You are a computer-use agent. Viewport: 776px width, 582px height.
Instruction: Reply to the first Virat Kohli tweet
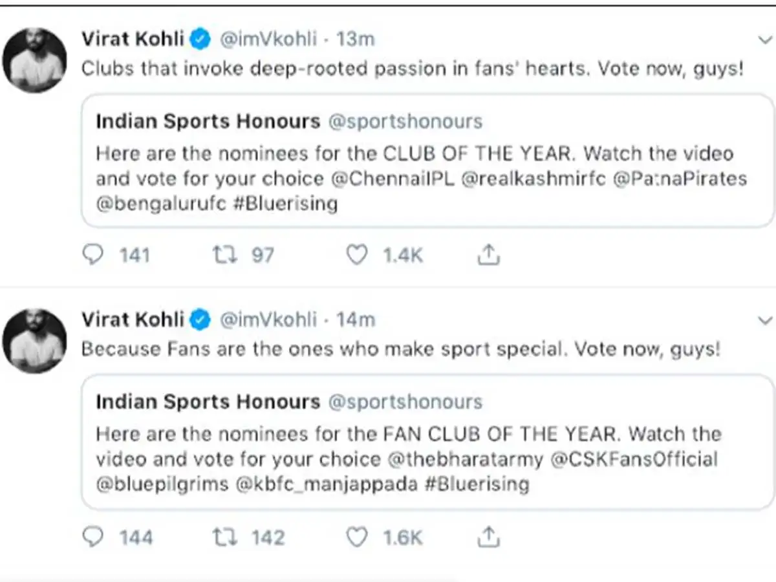92,255
